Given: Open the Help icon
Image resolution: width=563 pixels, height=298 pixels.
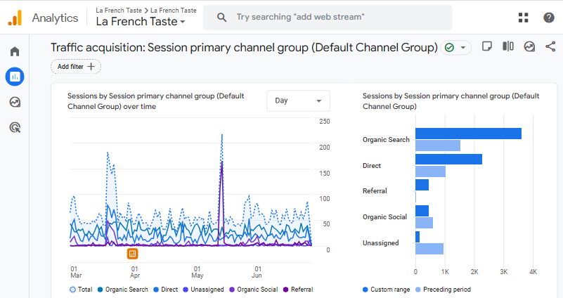Looking at the screenshot, I should click(549, 18).
